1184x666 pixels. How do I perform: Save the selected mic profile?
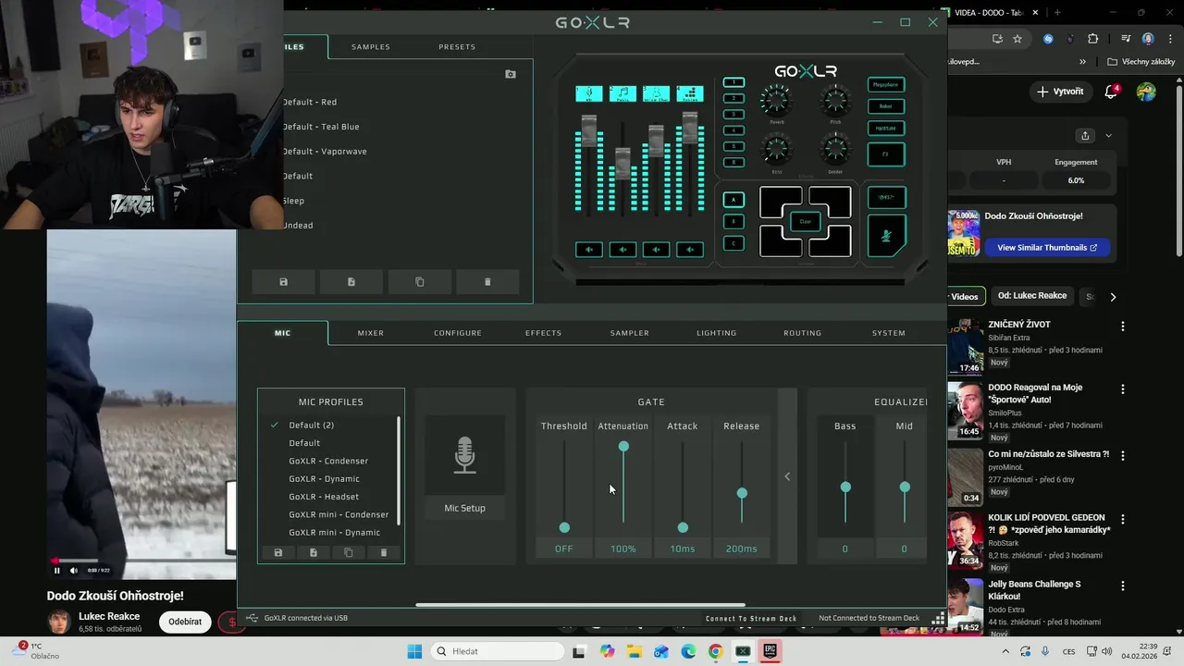pyautogui.click(x=277, y=552)
